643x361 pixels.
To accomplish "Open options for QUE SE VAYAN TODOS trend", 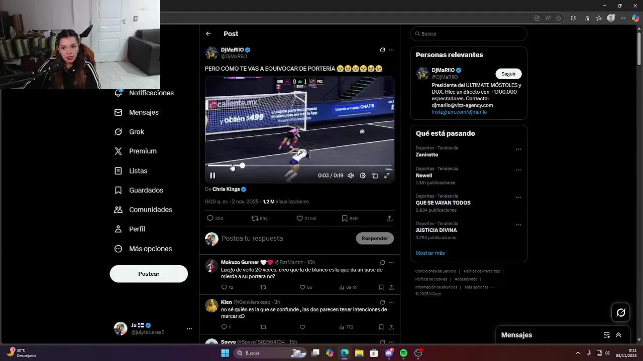I will pyautogui.click(x=518, y=198).
